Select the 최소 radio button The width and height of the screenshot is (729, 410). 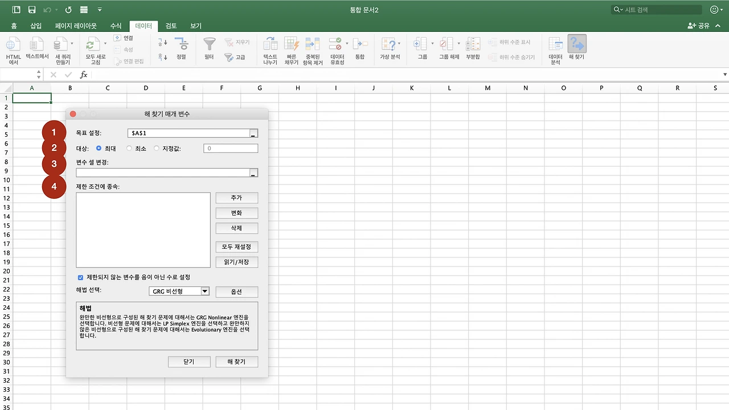(x=129, y=149)
